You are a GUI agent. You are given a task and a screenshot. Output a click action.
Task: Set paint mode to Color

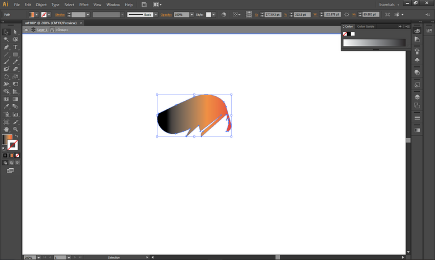coord(5,155)
